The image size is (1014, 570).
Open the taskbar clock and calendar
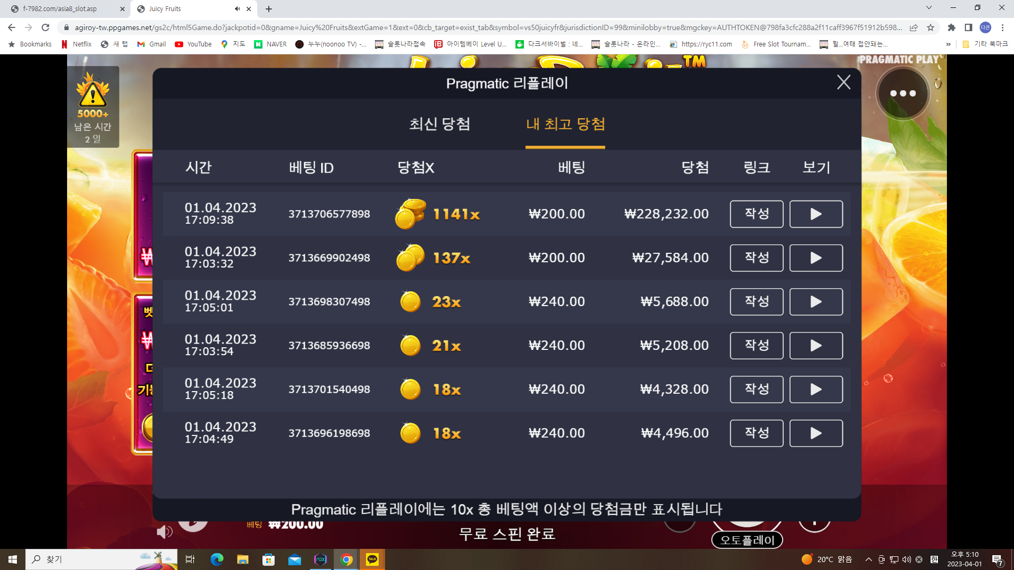964,559
